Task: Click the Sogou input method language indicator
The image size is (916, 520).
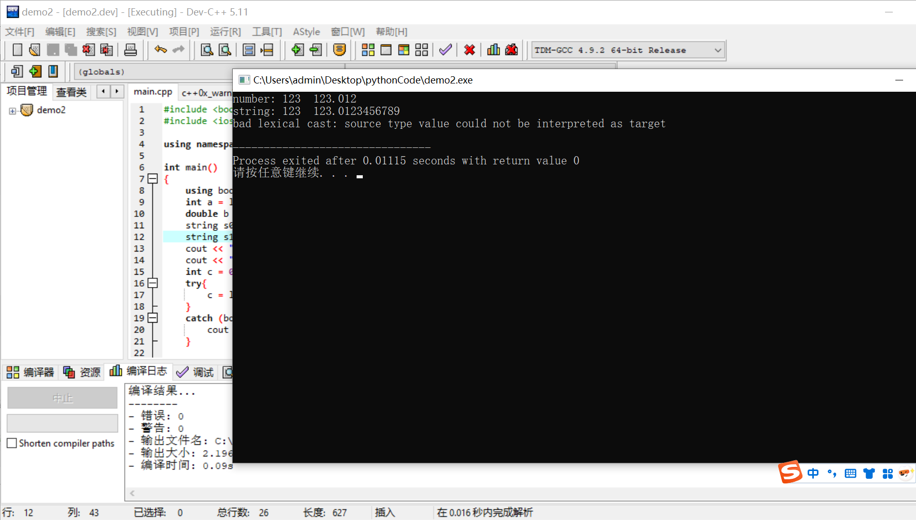Action: tap(813, 473)
